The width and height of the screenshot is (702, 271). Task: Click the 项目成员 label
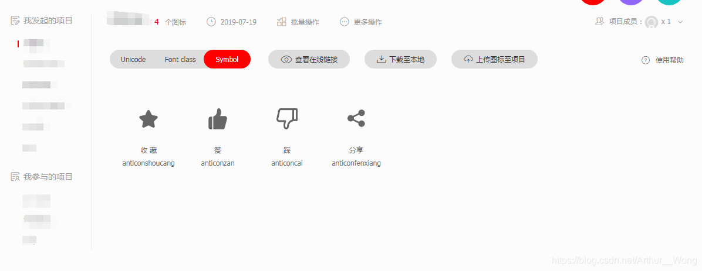point(625,22)
